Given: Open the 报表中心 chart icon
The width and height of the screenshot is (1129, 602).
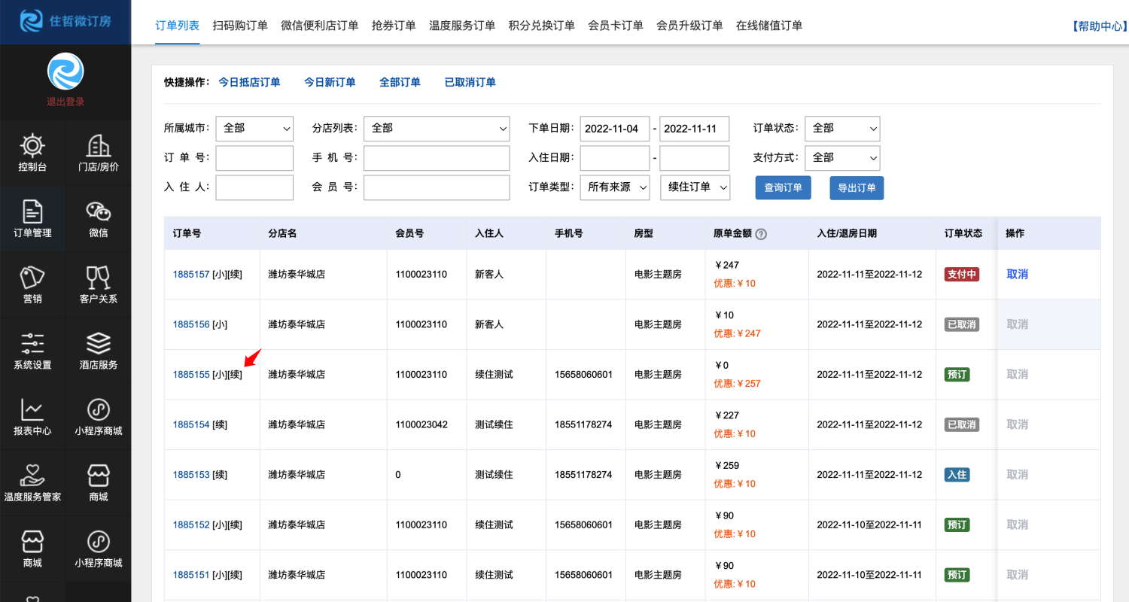Looking at the screenshot, I should click(x=32, y=417).
